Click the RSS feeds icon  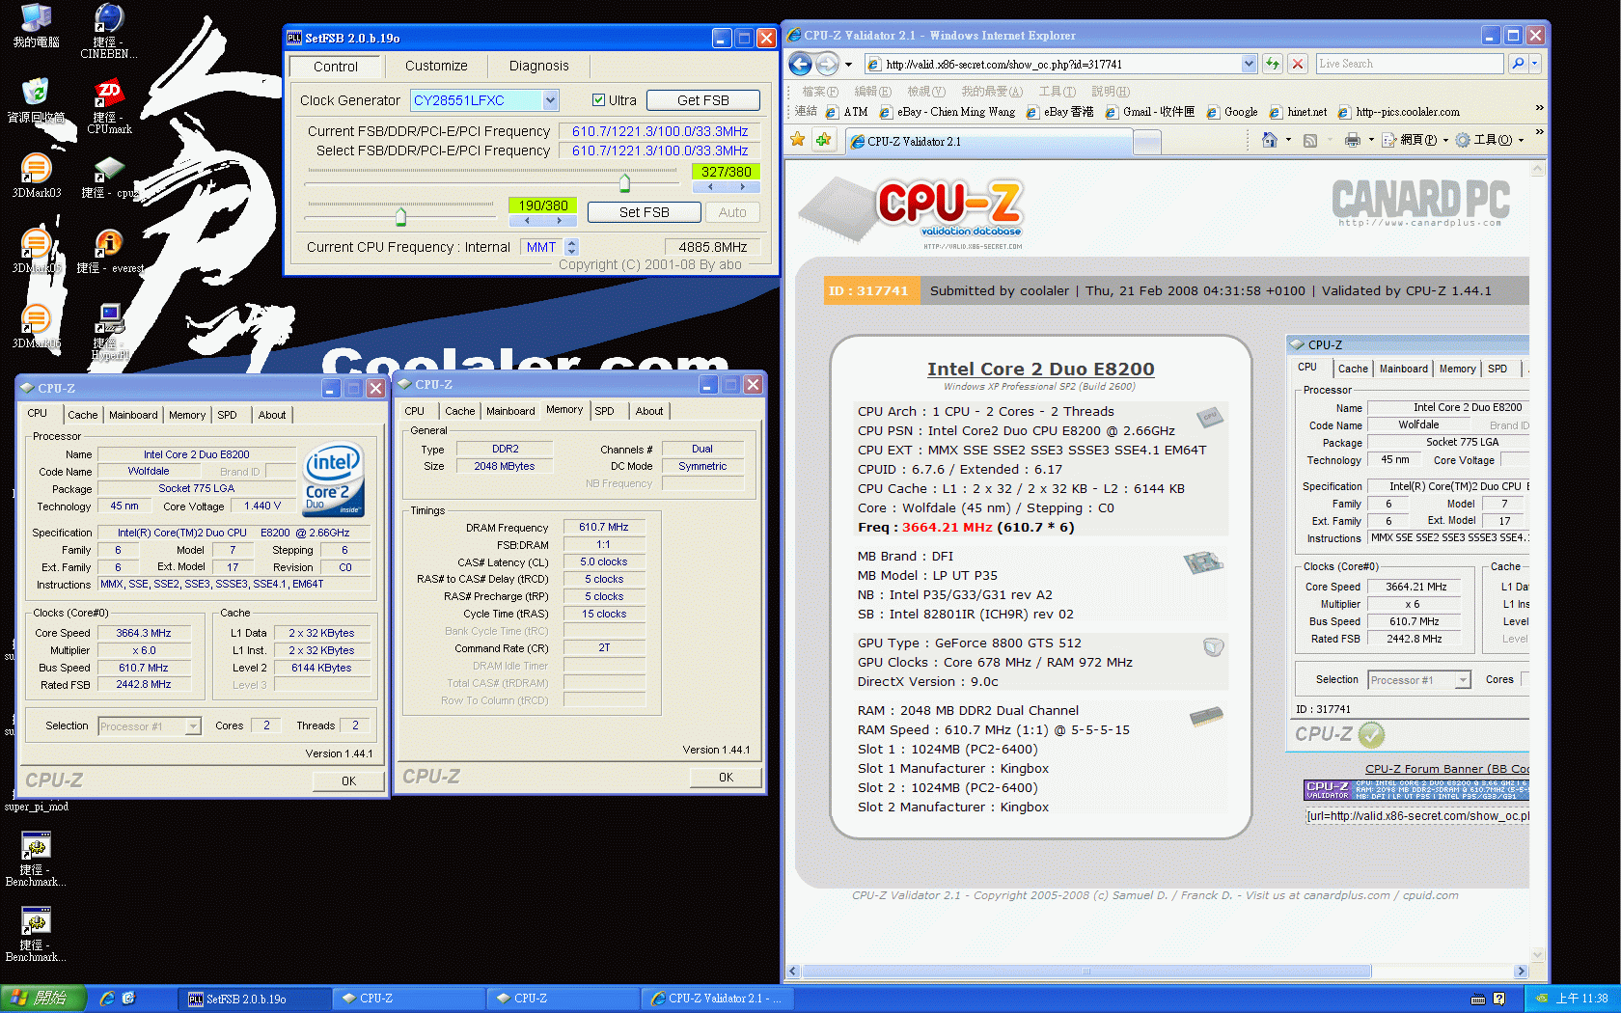(1310, 140)
